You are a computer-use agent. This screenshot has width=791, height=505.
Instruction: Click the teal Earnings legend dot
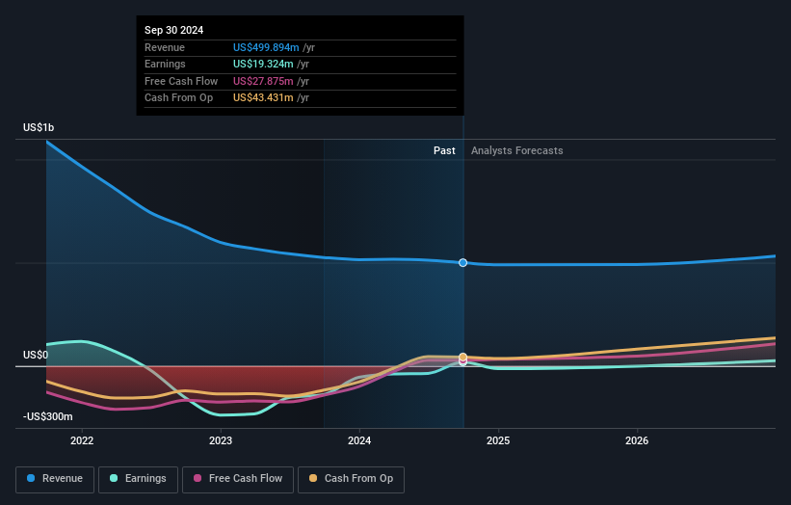tap(114, 478)
